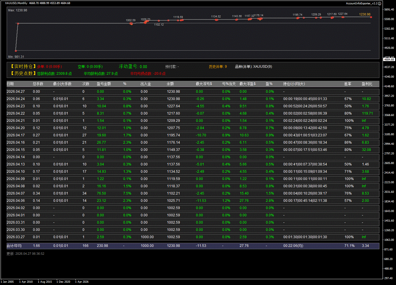Click the AccountInfoExporter_v2.2 expert label
The image size is (396, 285).
(362, 3)
